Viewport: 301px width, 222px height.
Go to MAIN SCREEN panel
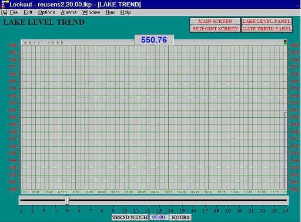(215, 21)
